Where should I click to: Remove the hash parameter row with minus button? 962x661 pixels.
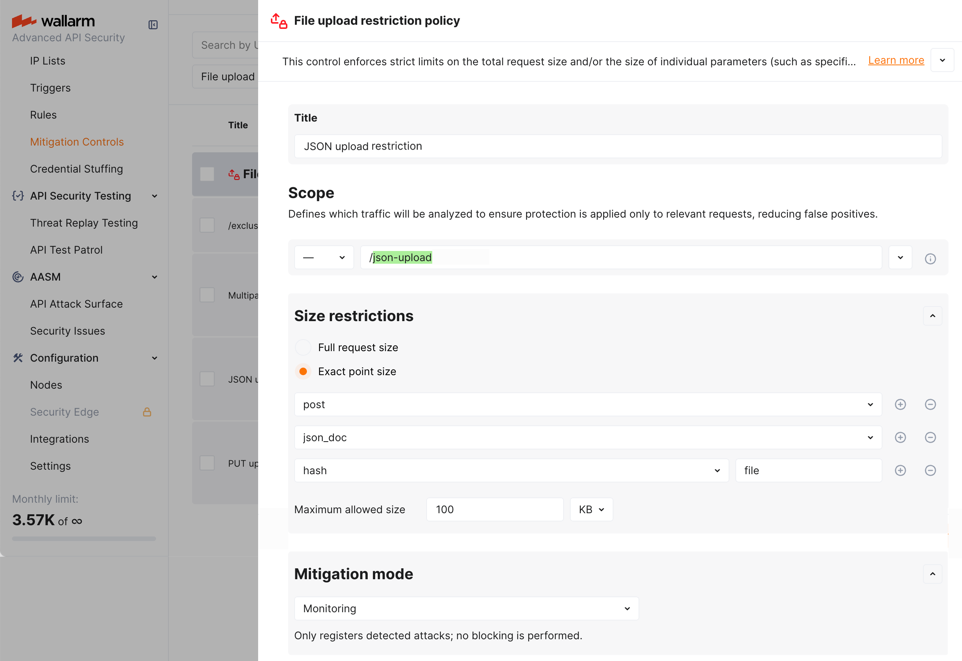(x=930, y=470)
